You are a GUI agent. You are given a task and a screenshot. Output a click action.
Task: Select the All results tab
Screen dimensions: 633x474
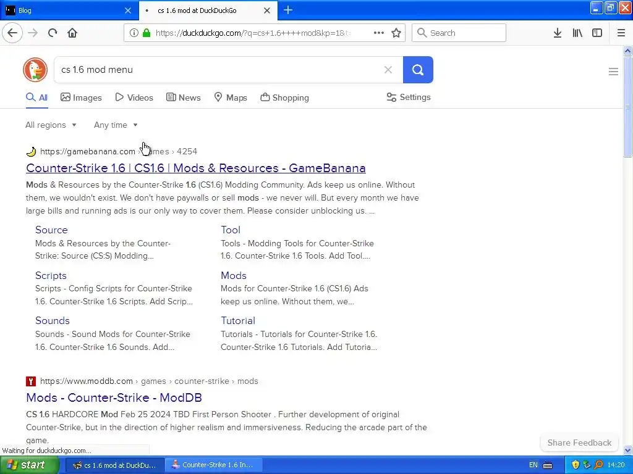(36, 98)
